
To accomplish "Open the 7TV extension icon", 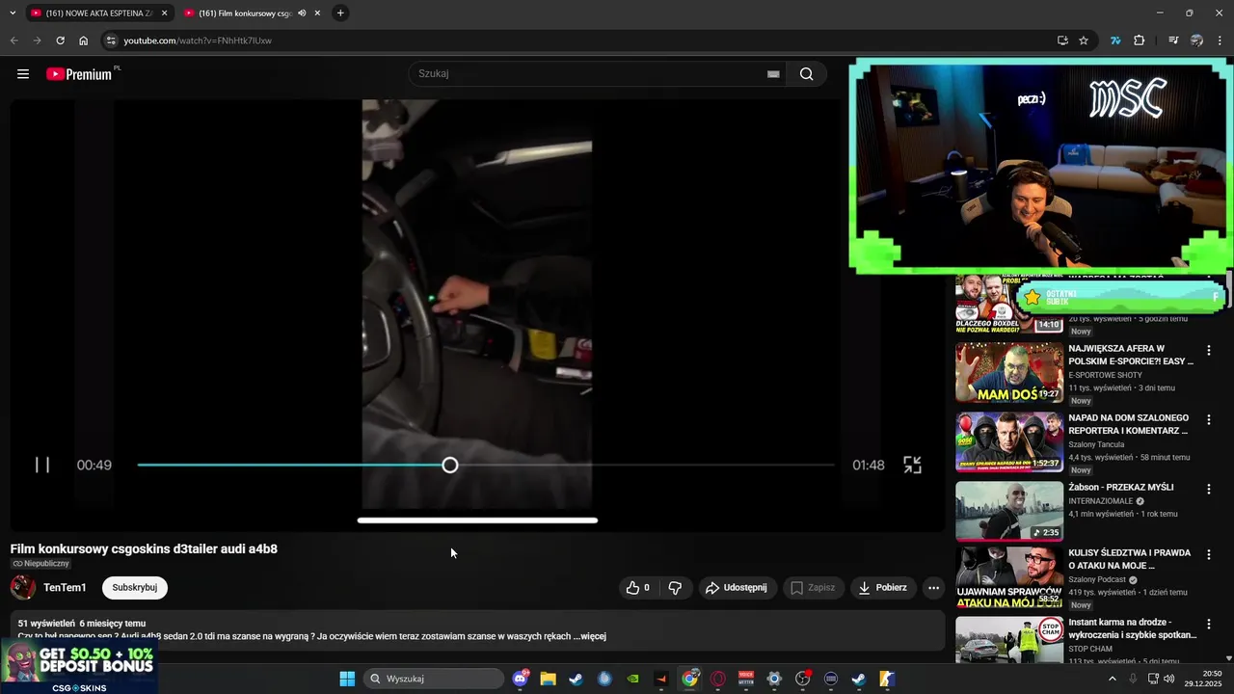I will (1115, 40).
